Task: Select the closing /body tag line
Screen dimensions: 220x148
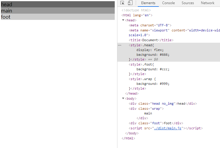Action: point(132,133)
